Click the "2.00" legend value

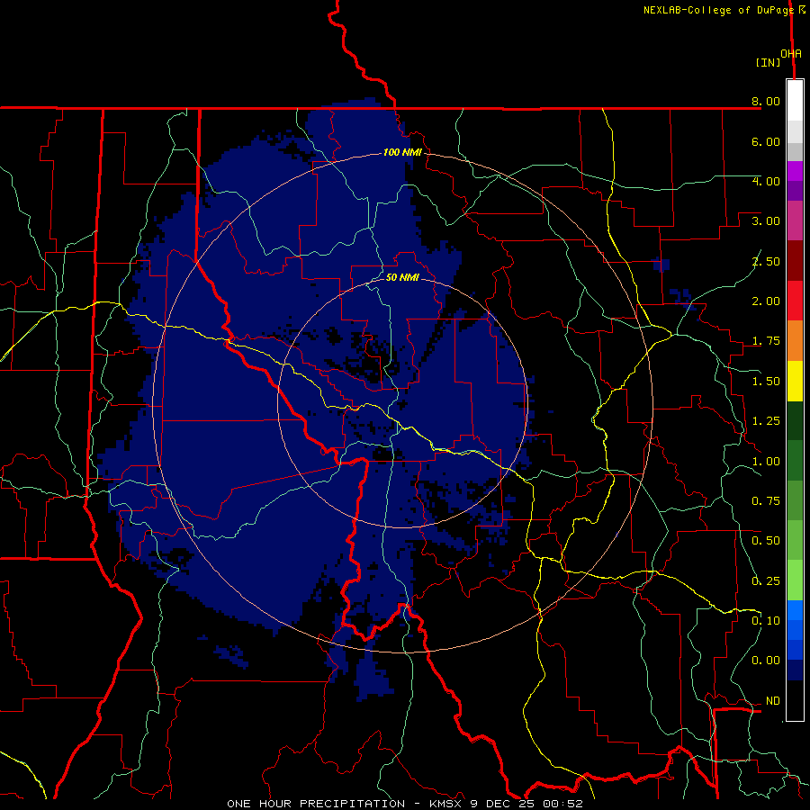(766, 301)
